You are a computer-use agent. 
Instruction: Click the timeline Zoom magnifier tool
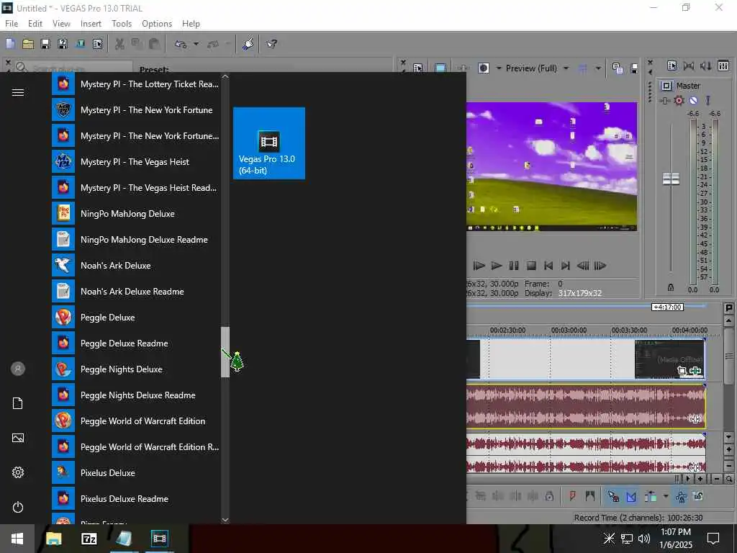click(728, 479)
